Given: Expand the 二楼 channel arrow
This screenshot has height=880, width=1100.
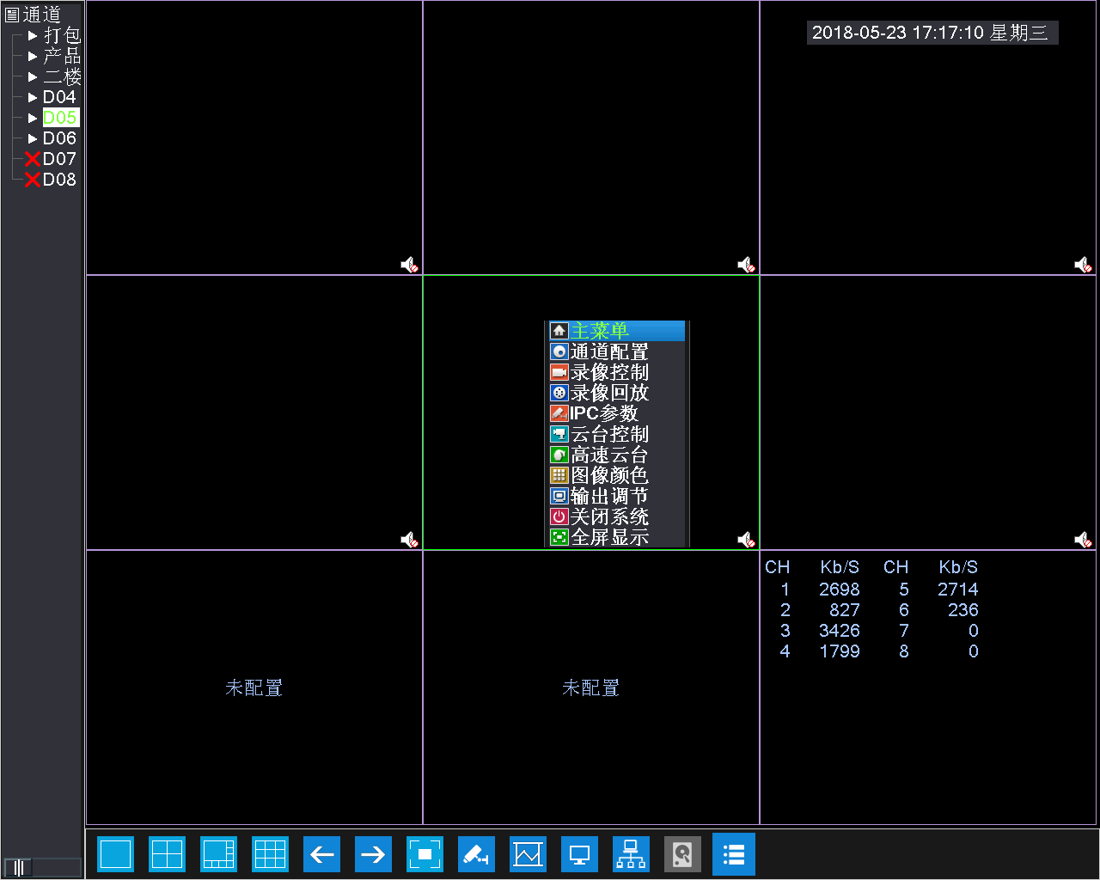Looking at the screenshot, I should click(33, 76).
